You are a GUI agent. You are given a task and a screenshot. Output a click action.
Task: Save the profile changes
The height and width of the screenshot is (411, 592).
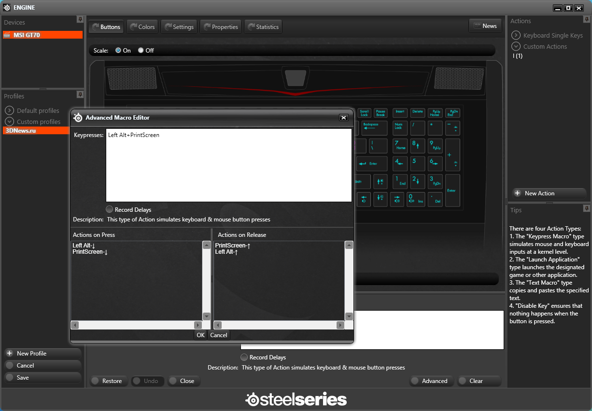click(42, 378)
